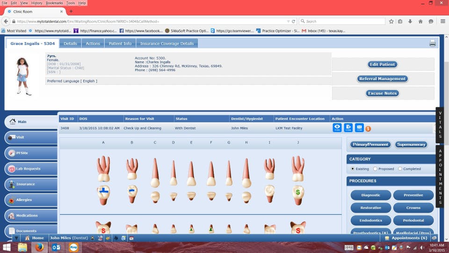Click the eraser icon beside Appointments (6)
The width and height of the screenshot is (449, 253).
coord(434,238)
